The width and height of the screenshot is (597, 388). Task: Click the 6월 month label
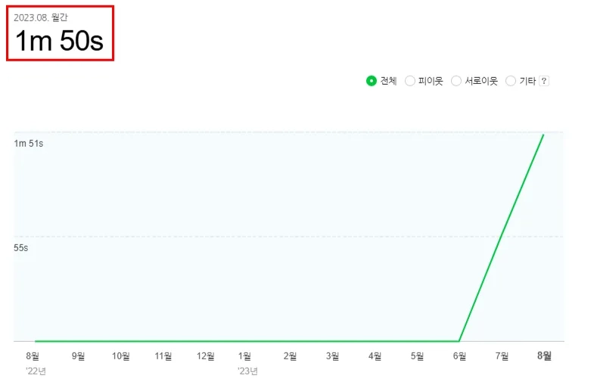pos(459,356)
